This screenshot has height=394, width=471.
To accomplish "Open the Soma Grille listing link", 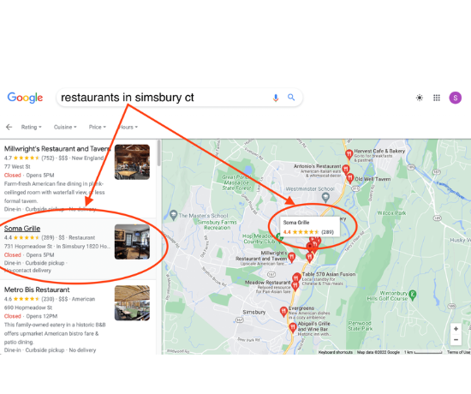I will [x=22, y=229].
